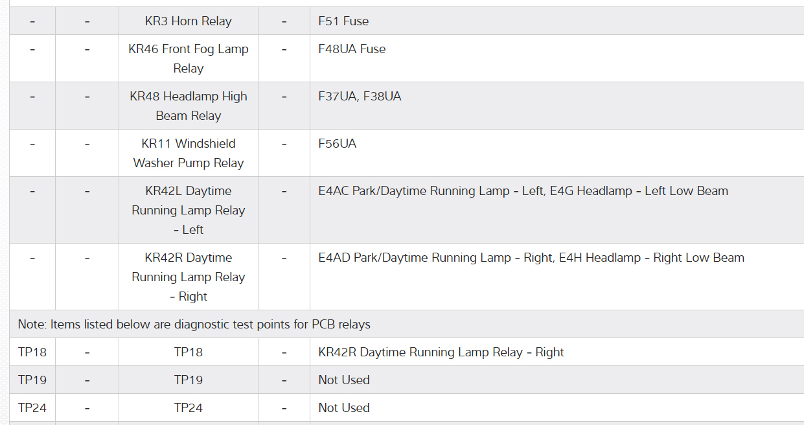Click the KR42R usage text in TP18 row
The width and height of the screenshot is (804, 425).
(441, 352)
